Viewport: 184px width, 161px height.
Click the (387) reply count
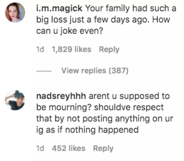click(x=119, y=71)
